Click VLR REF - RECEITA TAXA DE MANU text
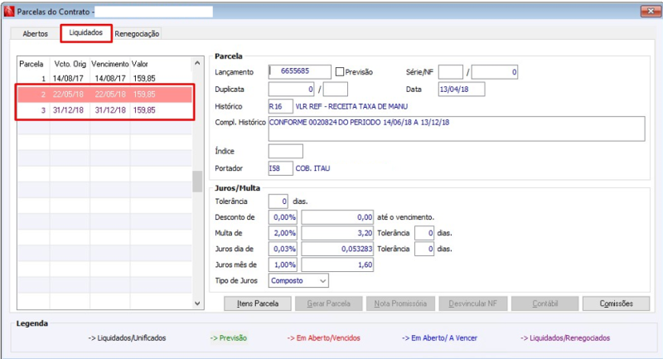 click(x=351, y=107)
